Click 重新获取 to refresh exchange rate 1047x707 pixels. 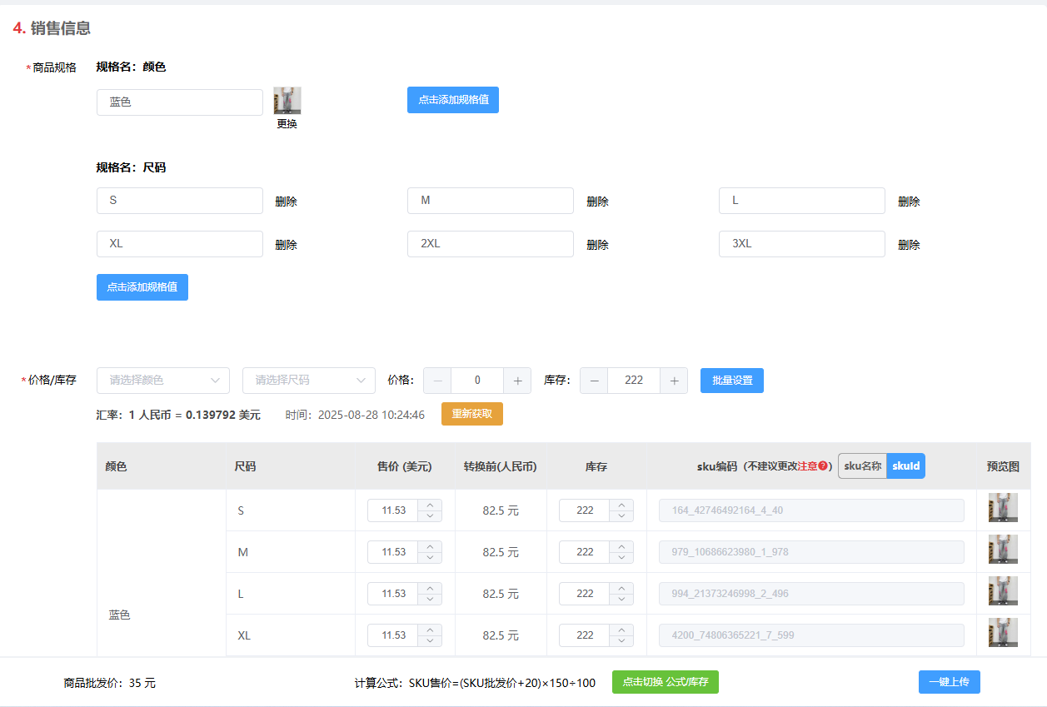coord(472,414)
